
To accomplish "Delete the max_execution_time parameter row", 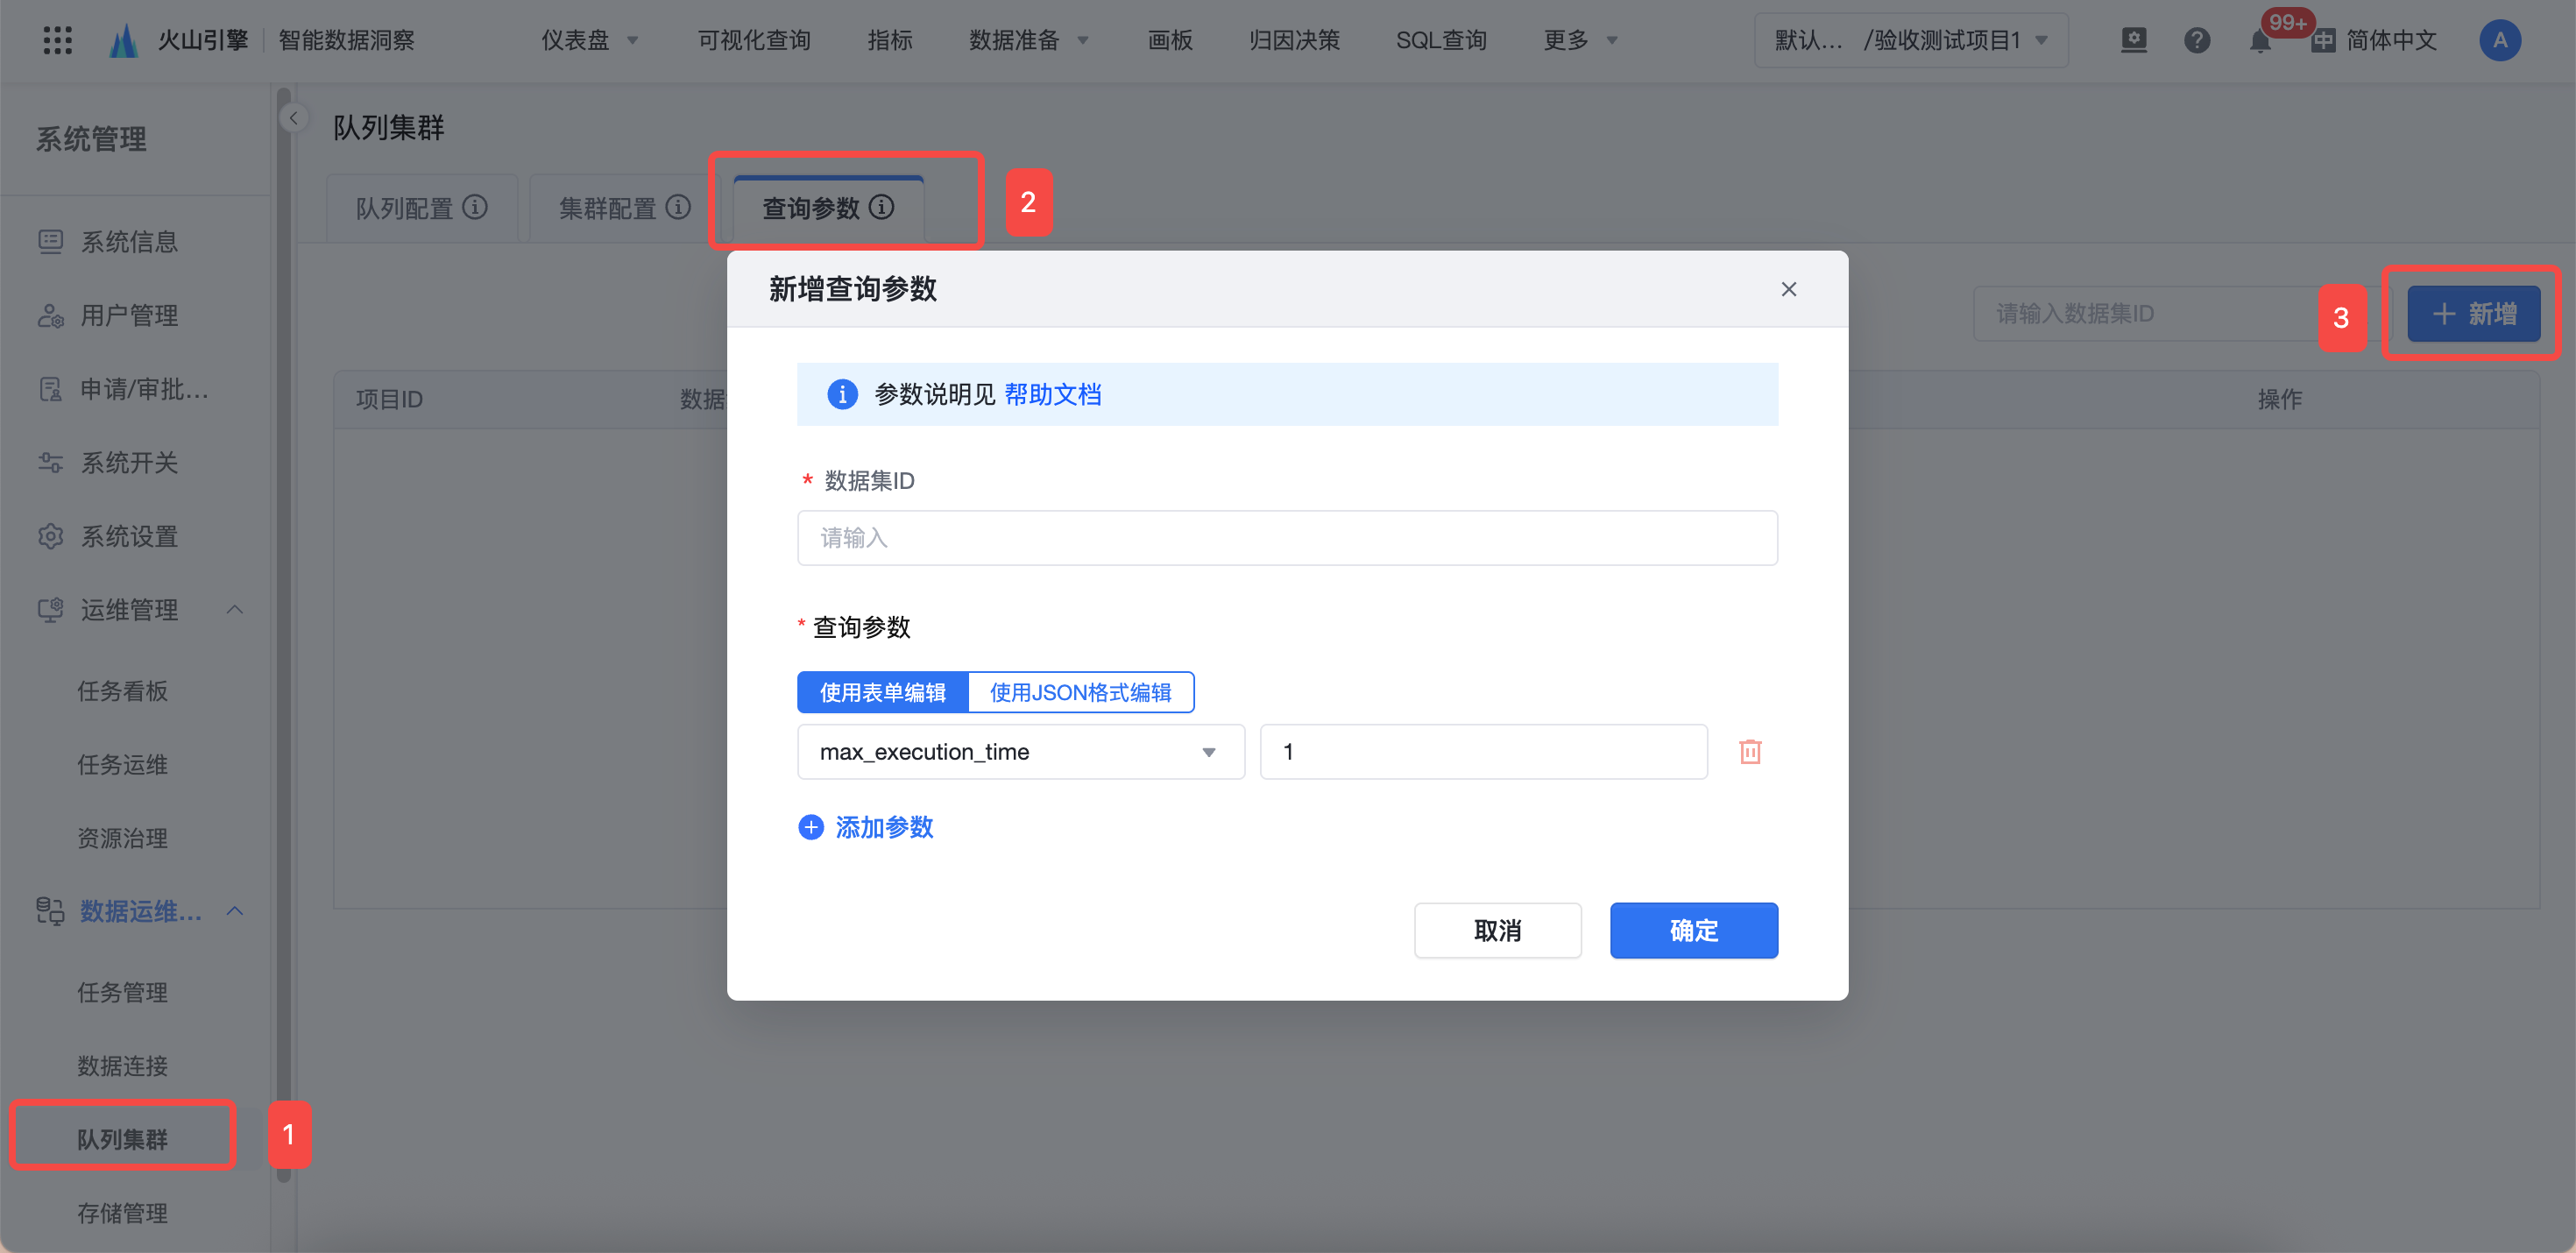I will tap(1750, 751).
